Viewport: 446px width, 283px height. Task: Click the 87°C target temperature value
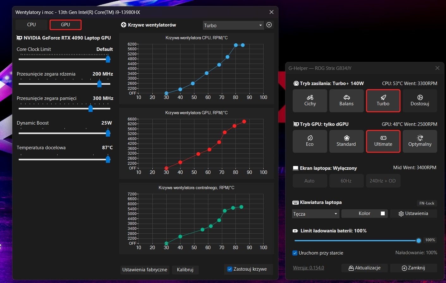pos(107,148)
